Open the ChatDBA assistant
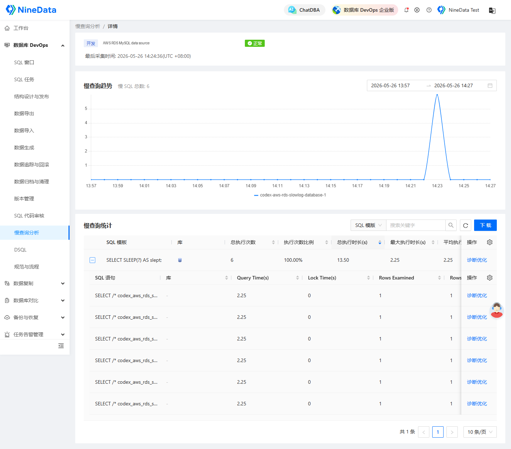Screen dimensions: 511x449 (304, 10)
